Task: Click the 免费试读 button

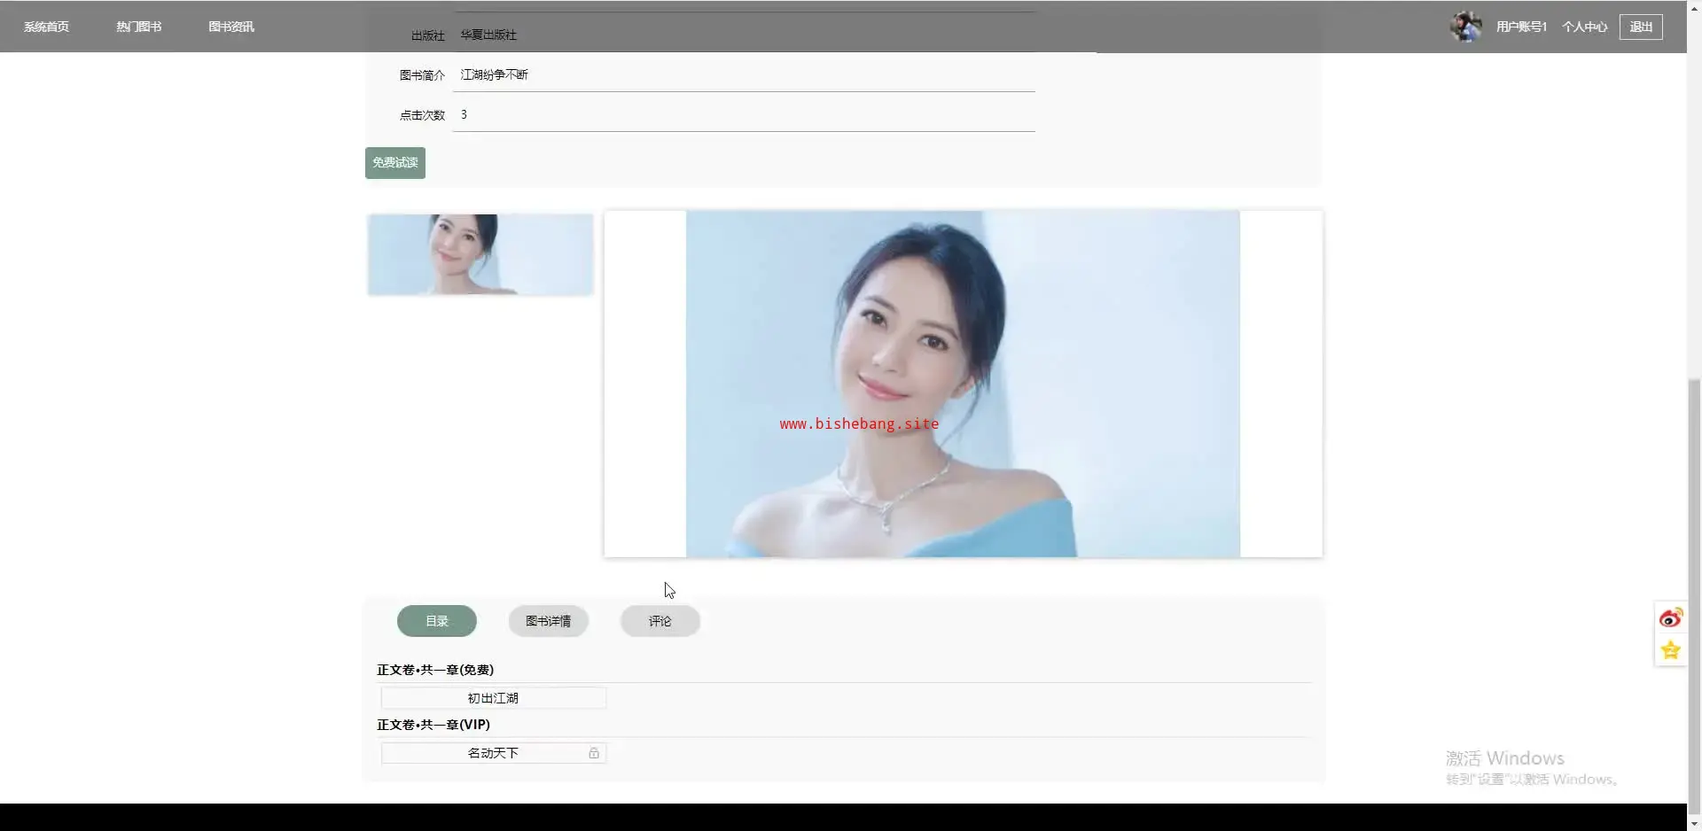Action: click(395, 163)
